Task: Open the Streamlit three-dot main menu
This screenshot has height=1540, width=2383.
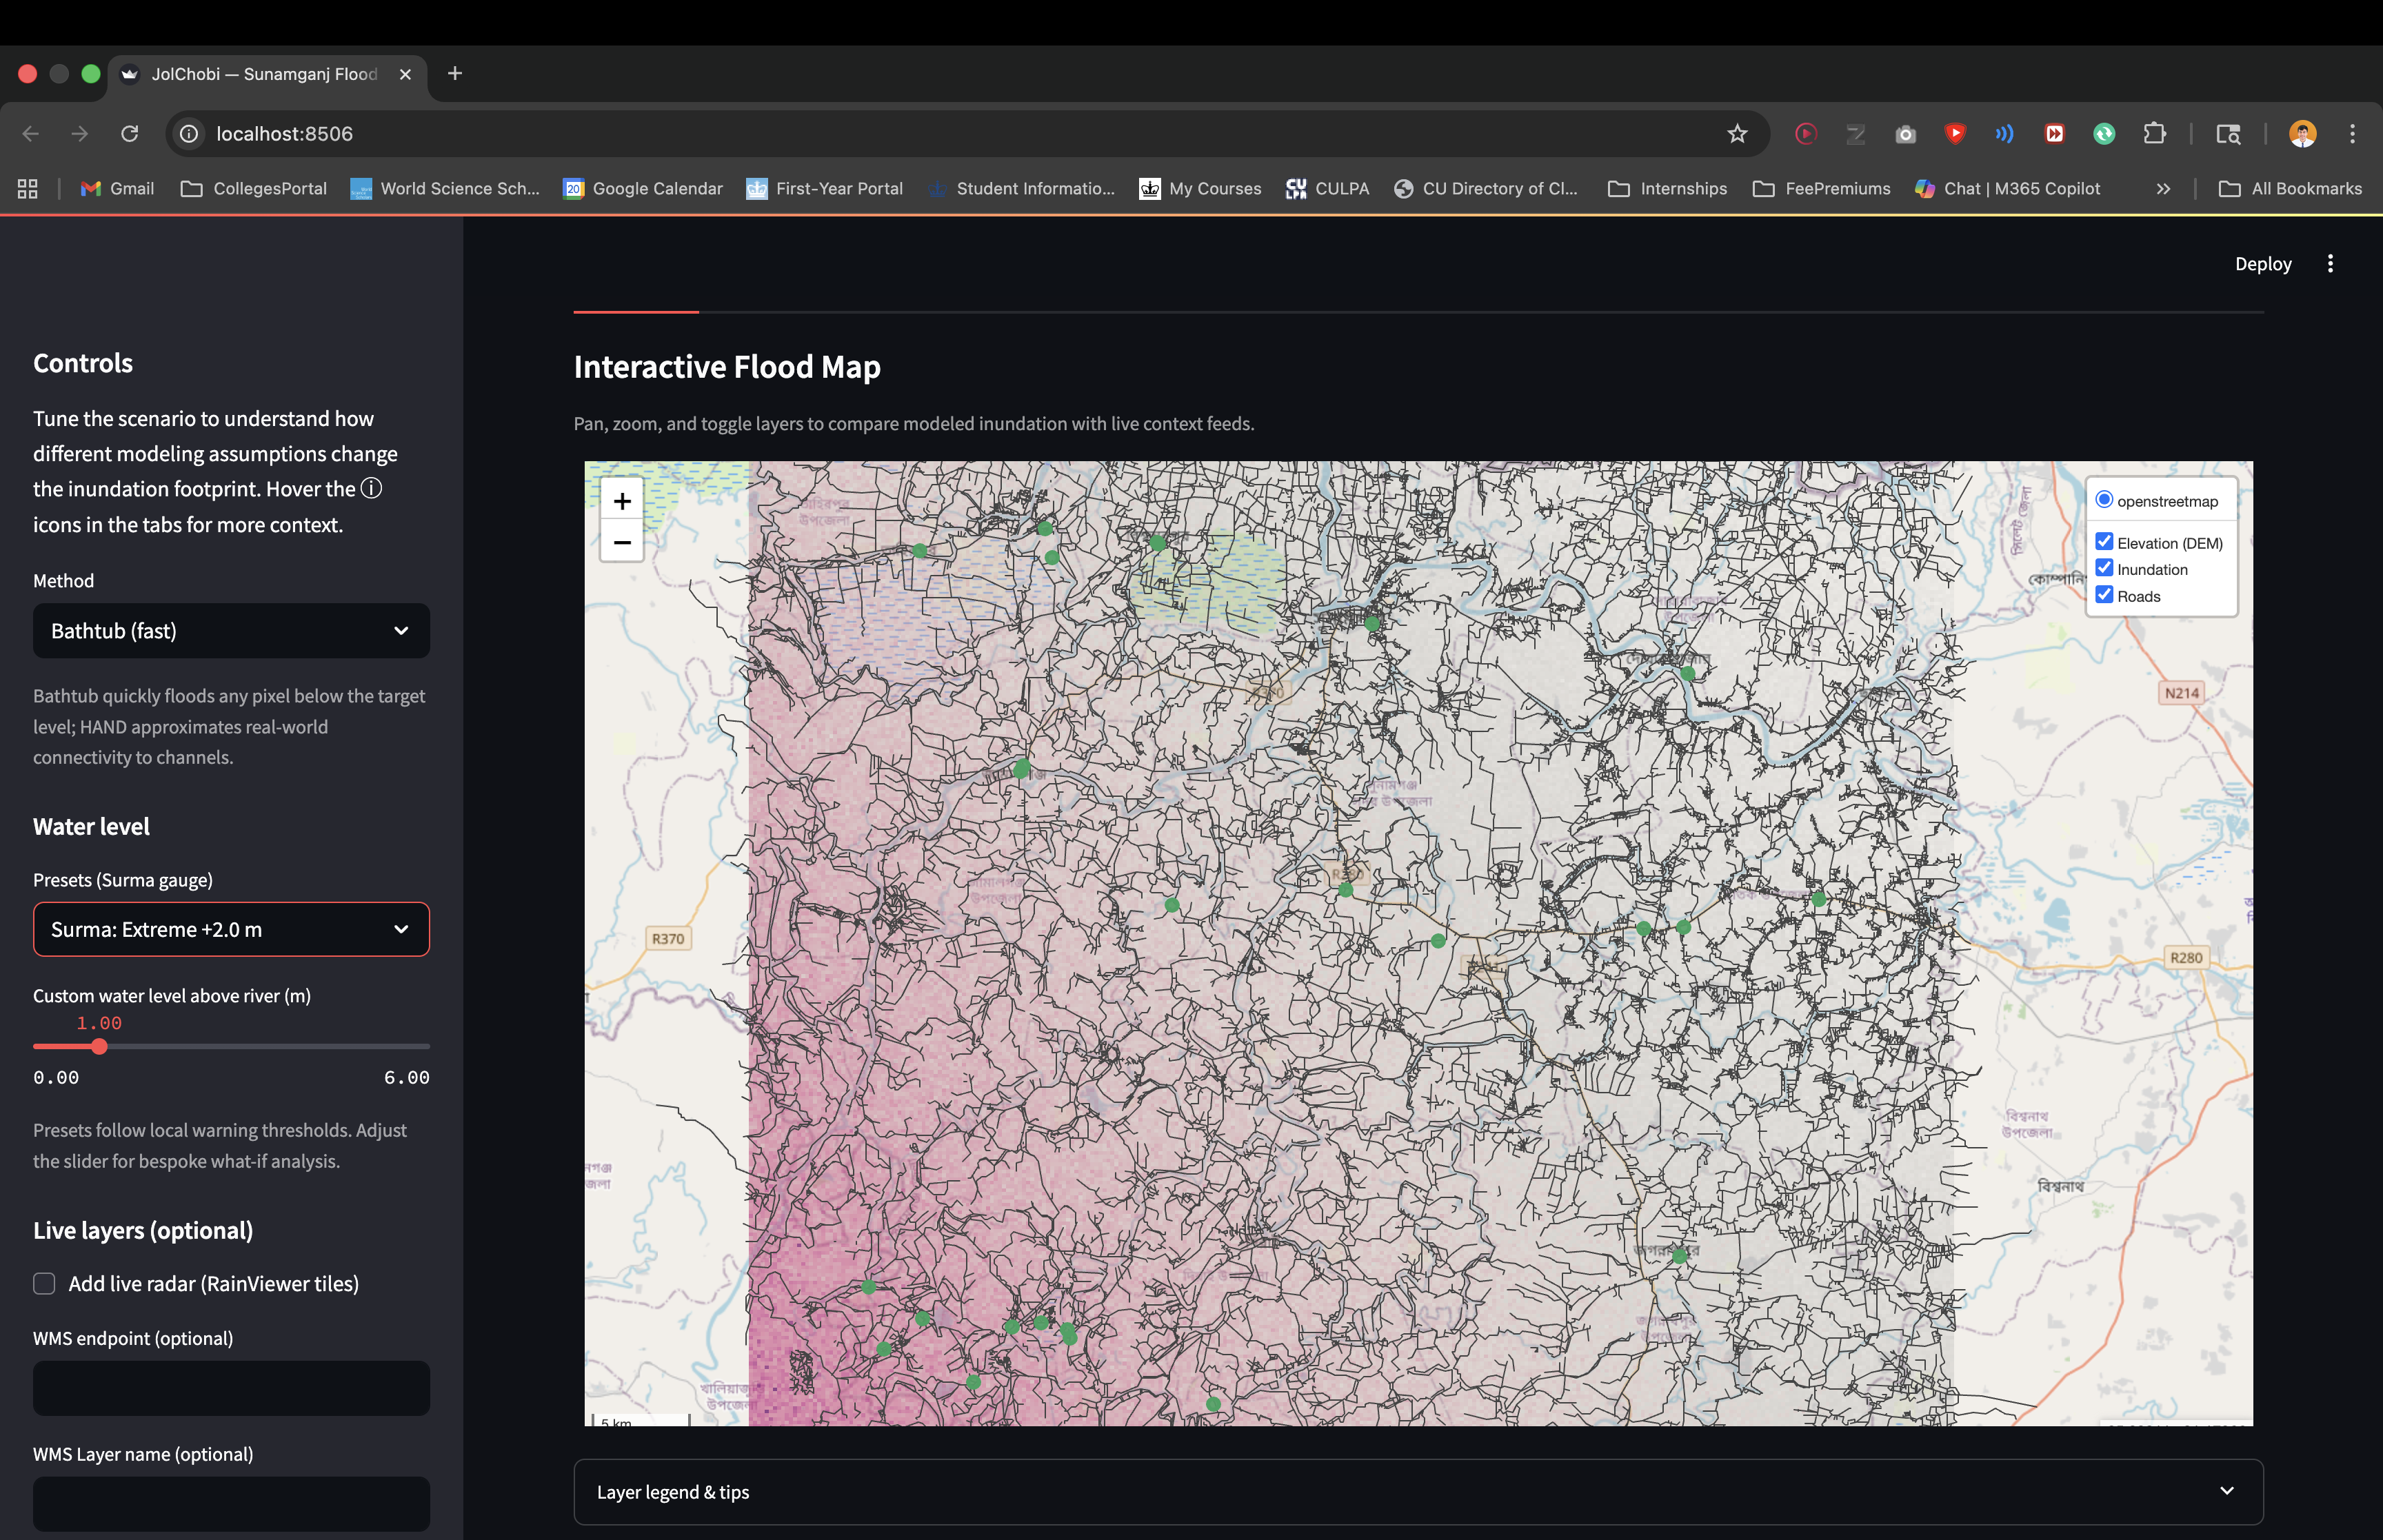Action: click(x=2330, y=264)
